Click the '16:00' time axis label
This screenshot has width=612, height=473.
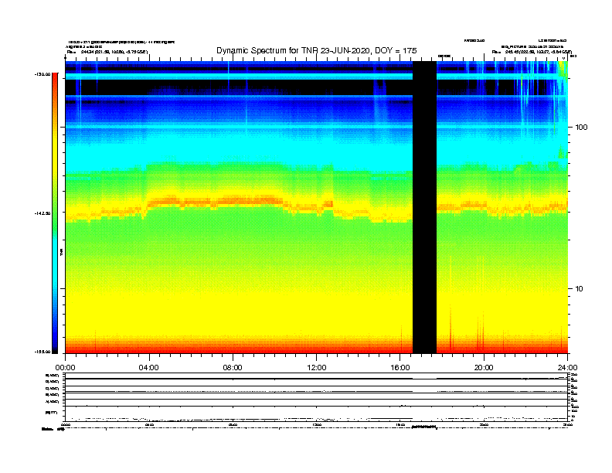[400, 368]
